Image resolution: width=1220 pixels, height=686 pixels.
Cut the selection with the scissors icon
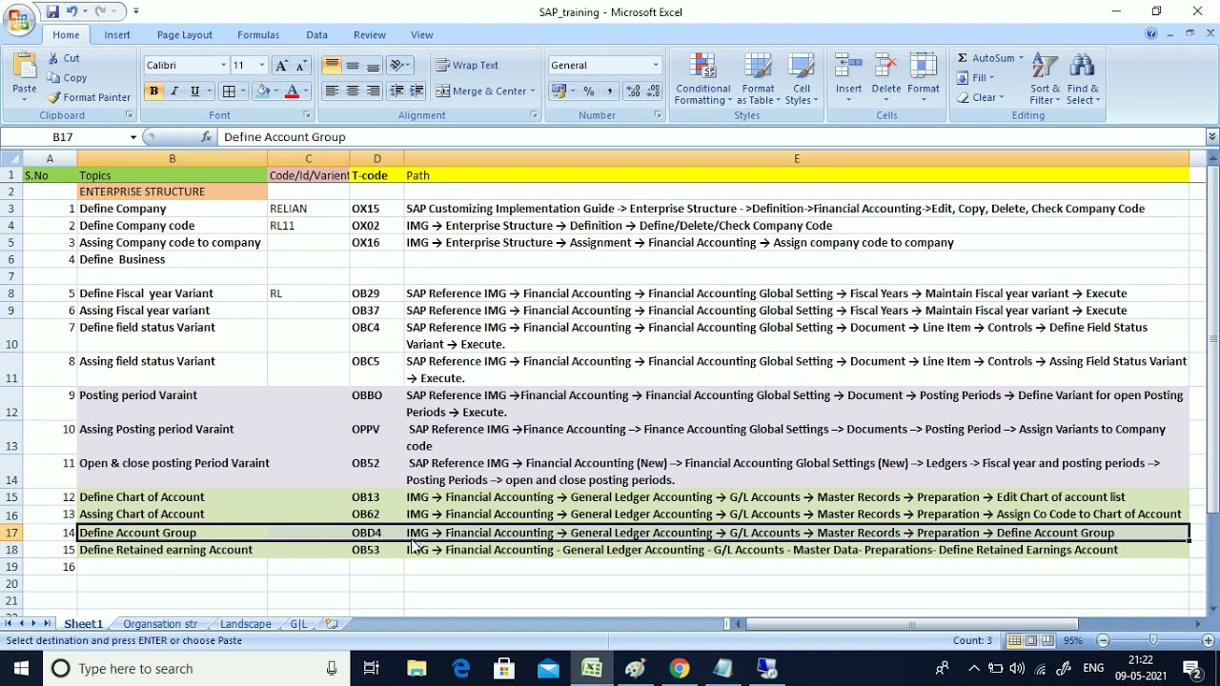pos(52,58)
